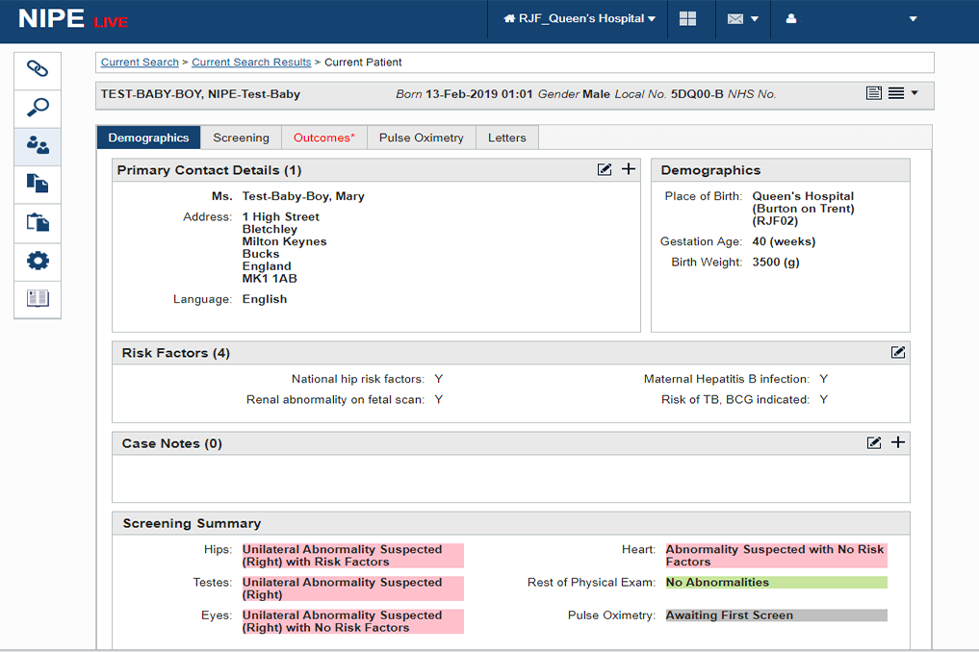Image resolution: width=979 pixels, height=652 pixels.
Task: Return to Current Search Results link
Action: pyautogui.click(x=251, y=63)
